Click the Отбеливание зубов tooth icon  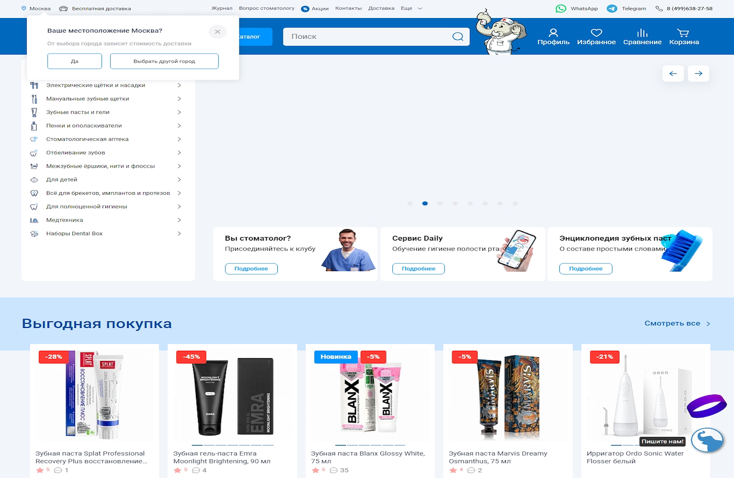tap(34, 153)
